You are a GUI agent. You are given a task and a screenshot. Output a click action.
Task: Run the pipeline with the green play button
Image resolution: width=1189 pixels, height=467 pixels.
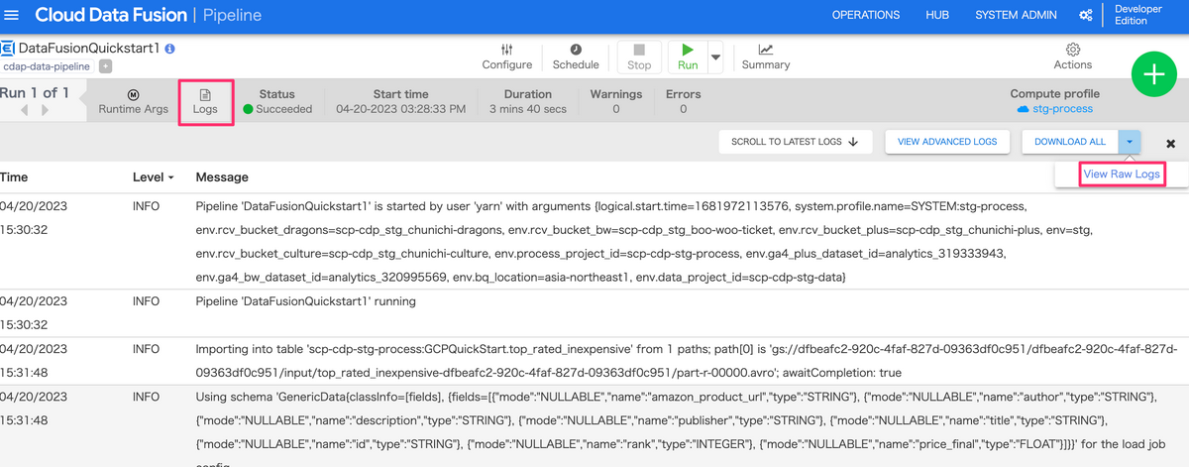coord(688,57)
